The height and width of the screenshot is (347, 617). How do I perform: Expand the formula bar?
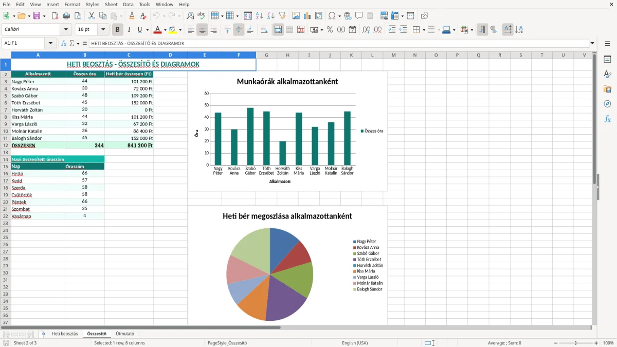[x=593, y=43]
